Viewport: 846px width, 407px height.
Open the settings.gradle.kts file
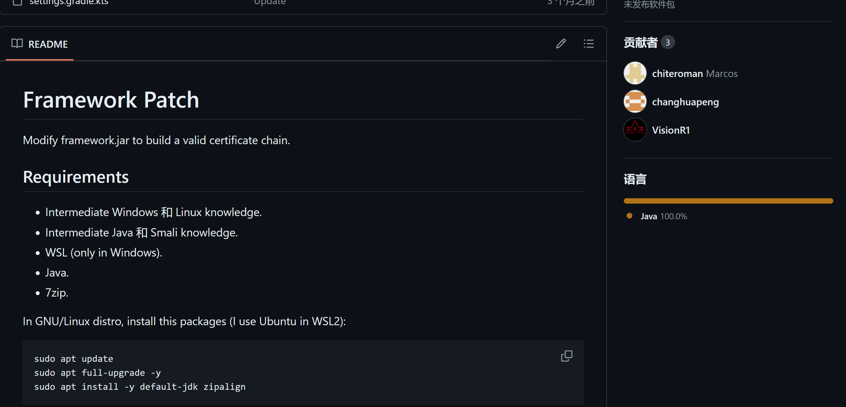[69, 3]
